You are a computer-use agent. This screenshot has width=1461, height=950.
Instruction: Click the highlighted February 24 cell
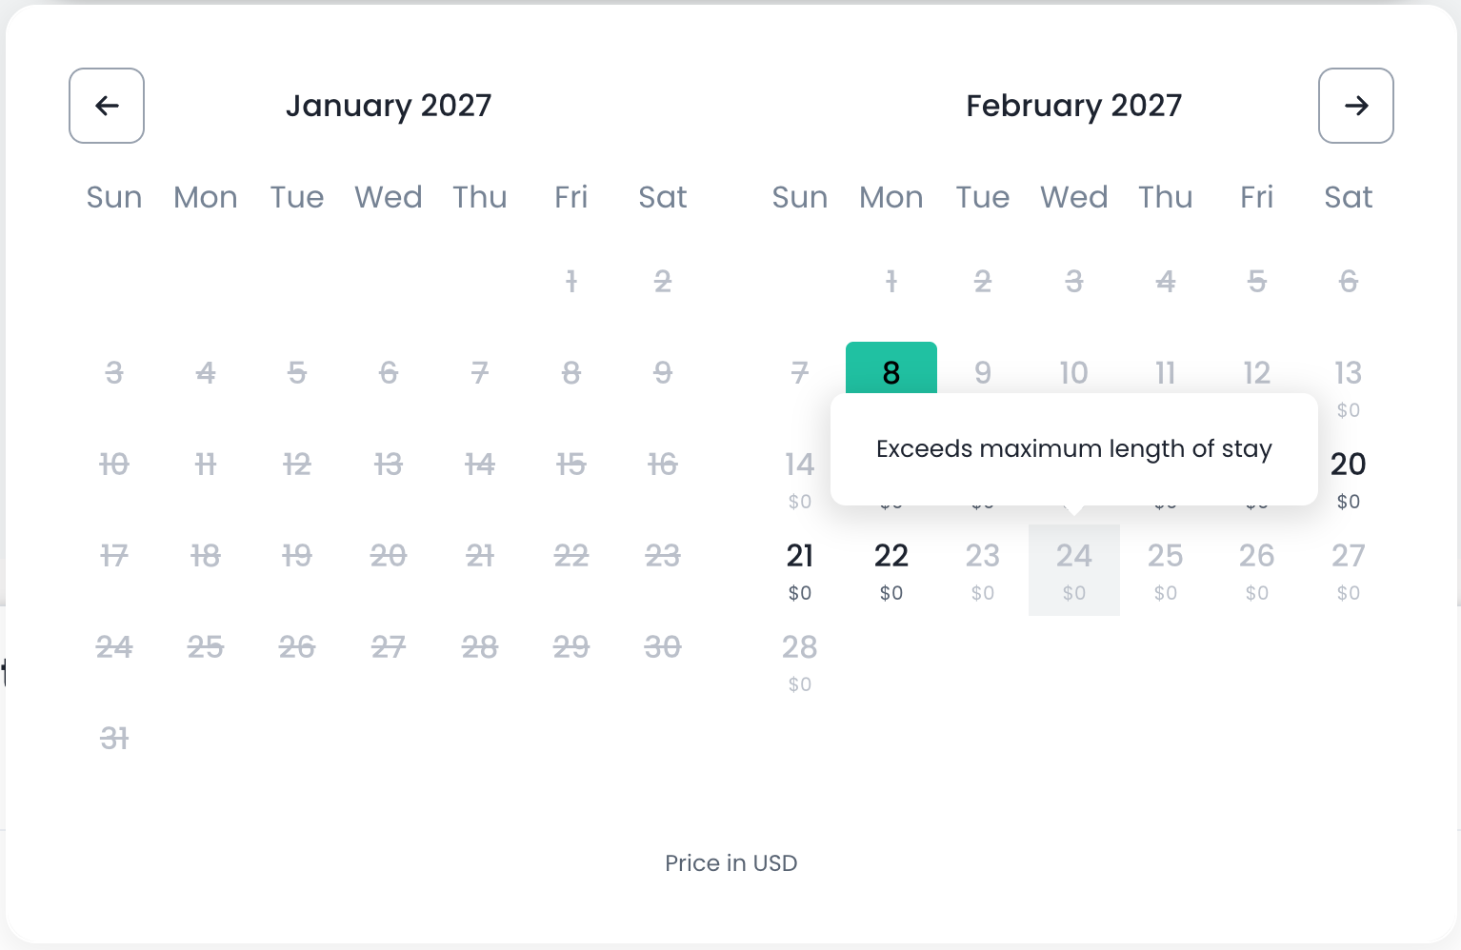click(x=1073, y=568)
